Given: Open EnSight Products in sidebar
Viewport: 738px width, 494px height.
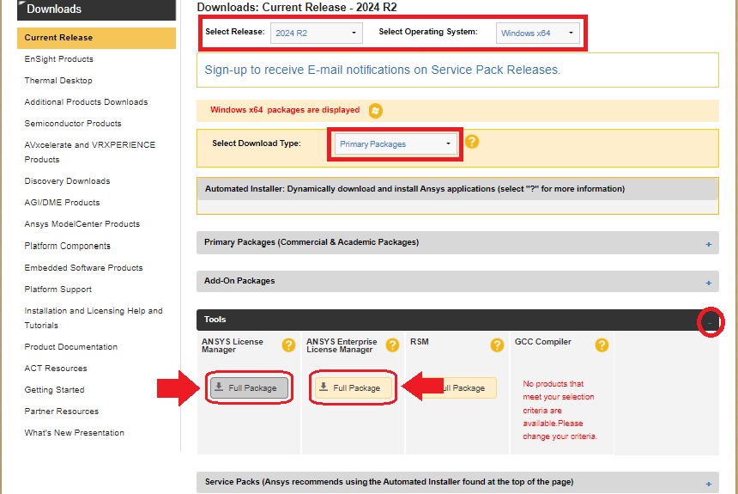Looking at the screenshot, I should [59, 59].
